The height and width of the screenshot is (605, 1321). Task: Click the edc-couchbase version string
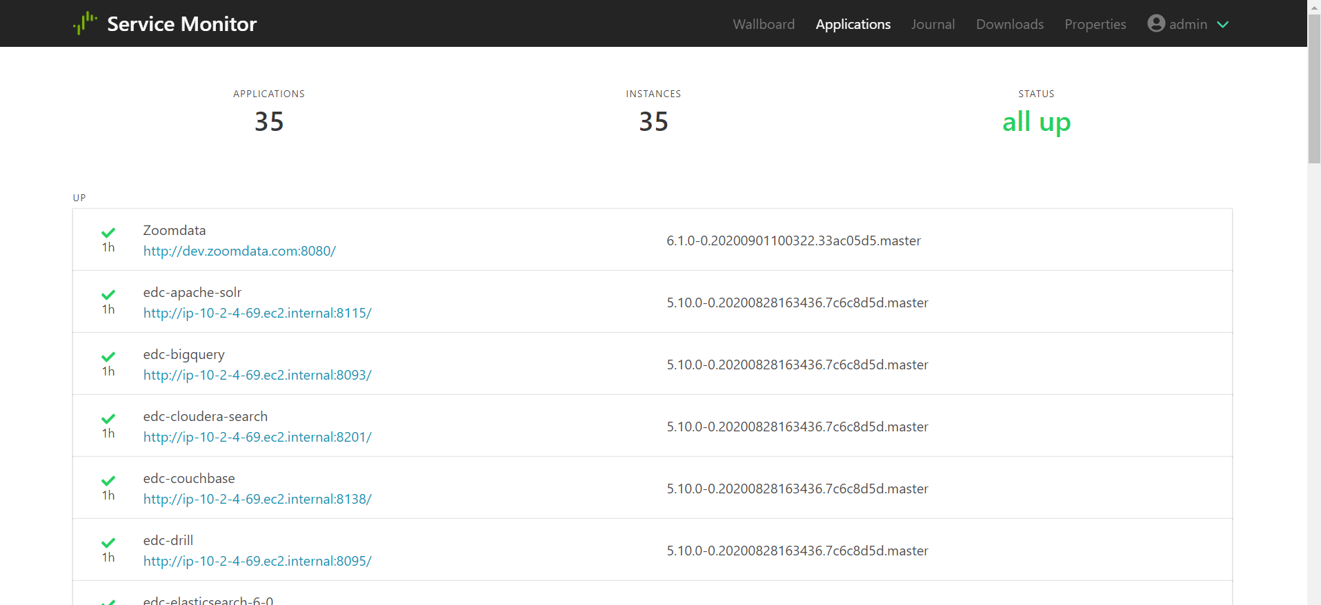(797, 489)
